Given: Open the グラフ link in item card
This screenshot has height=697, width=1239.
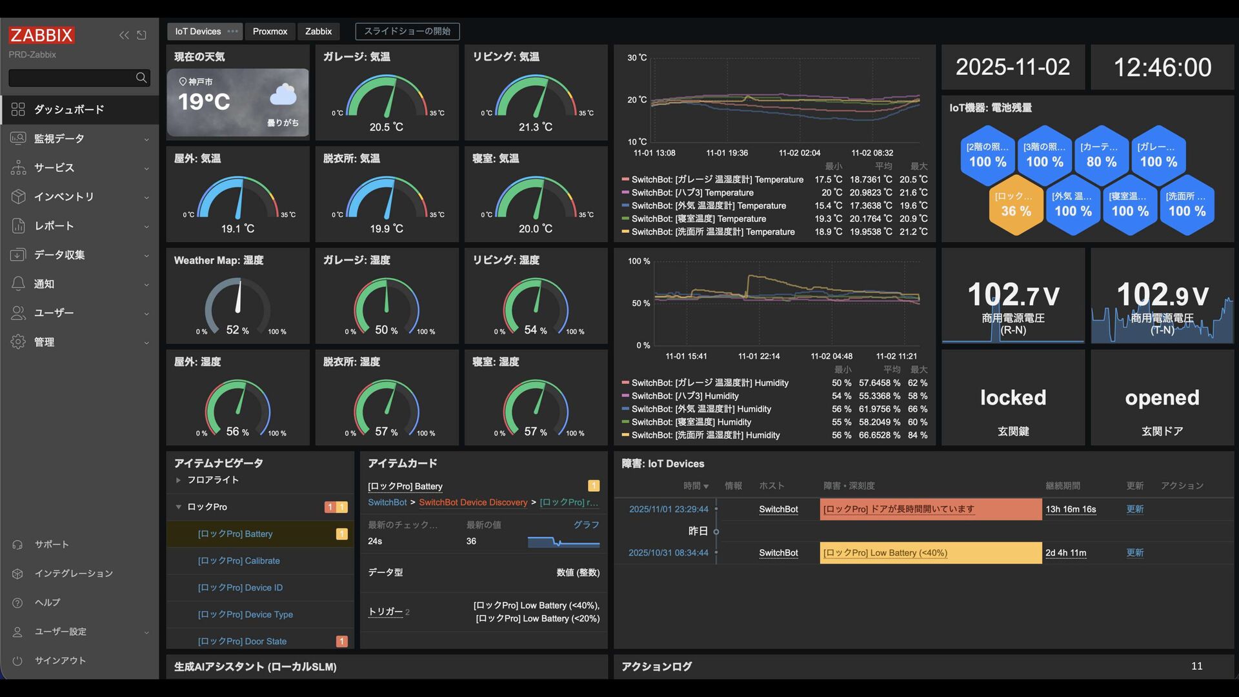Looking at the screenshot, I should [x=586, y=525].
